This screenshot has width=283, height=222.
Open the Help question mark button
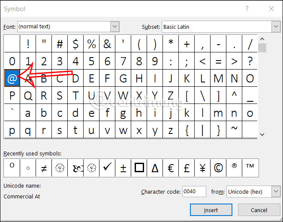pos(247,9)
